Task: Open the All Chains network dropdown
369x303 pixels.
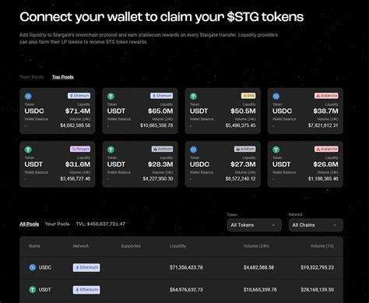Action: pos(316,225)
